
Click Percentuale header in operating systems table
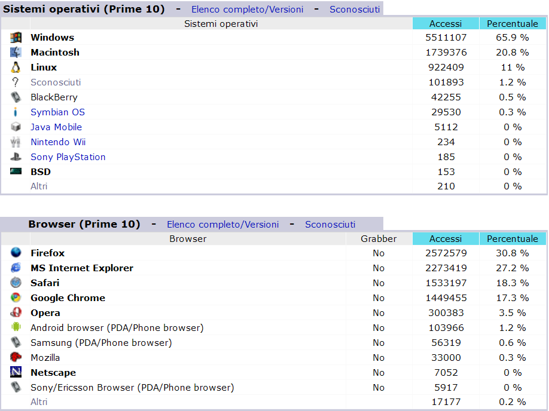tap(513, 24)
